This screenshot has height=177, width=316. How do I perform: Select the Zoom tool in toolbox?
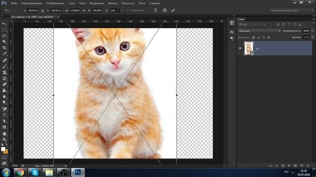(4, 140)
